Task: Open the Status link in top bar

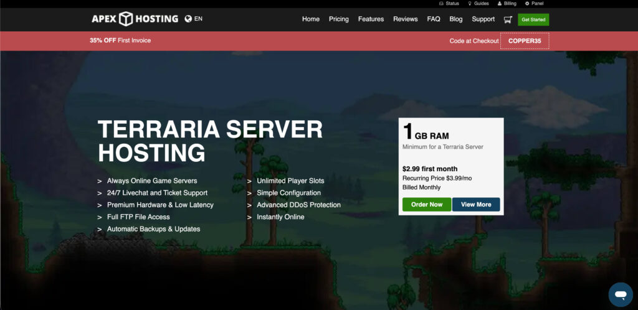Action: 449,4
